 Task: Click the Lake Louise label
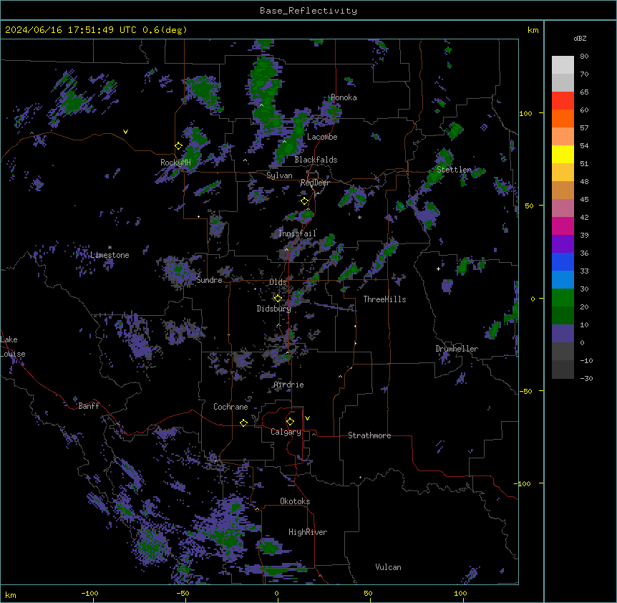(13, 347)
